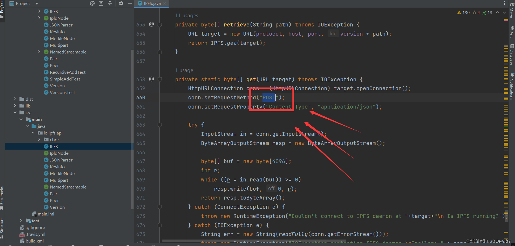This screenshot has width=515, height=246.
Task: Collapse the try block fold marker at 663
Action: [x=160, y=125]
